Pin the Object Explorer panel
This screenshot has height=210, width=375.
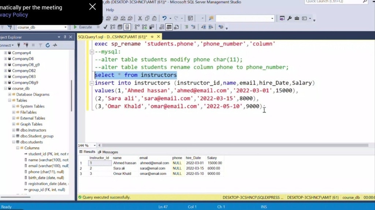click(65, 37)
